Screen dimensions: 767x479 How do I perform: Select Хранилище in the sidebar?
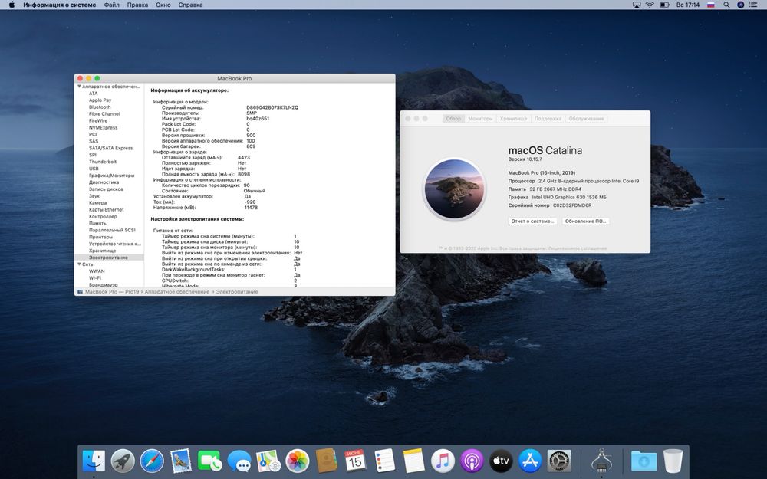coord(102,251)
